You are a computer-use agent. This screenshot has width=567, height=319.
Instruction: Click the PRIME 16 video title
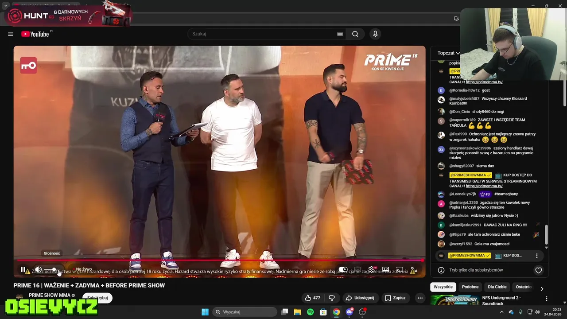click(89, 286)
